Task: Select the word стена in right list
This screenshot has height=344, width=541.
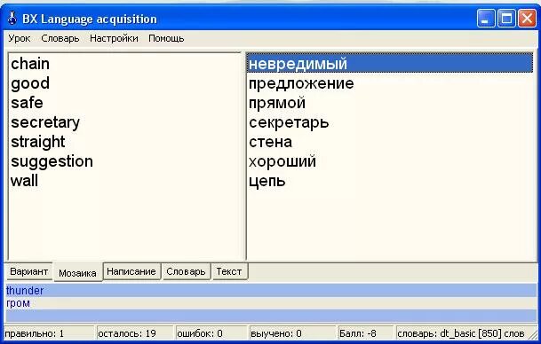Action: (x=270, y=142)
